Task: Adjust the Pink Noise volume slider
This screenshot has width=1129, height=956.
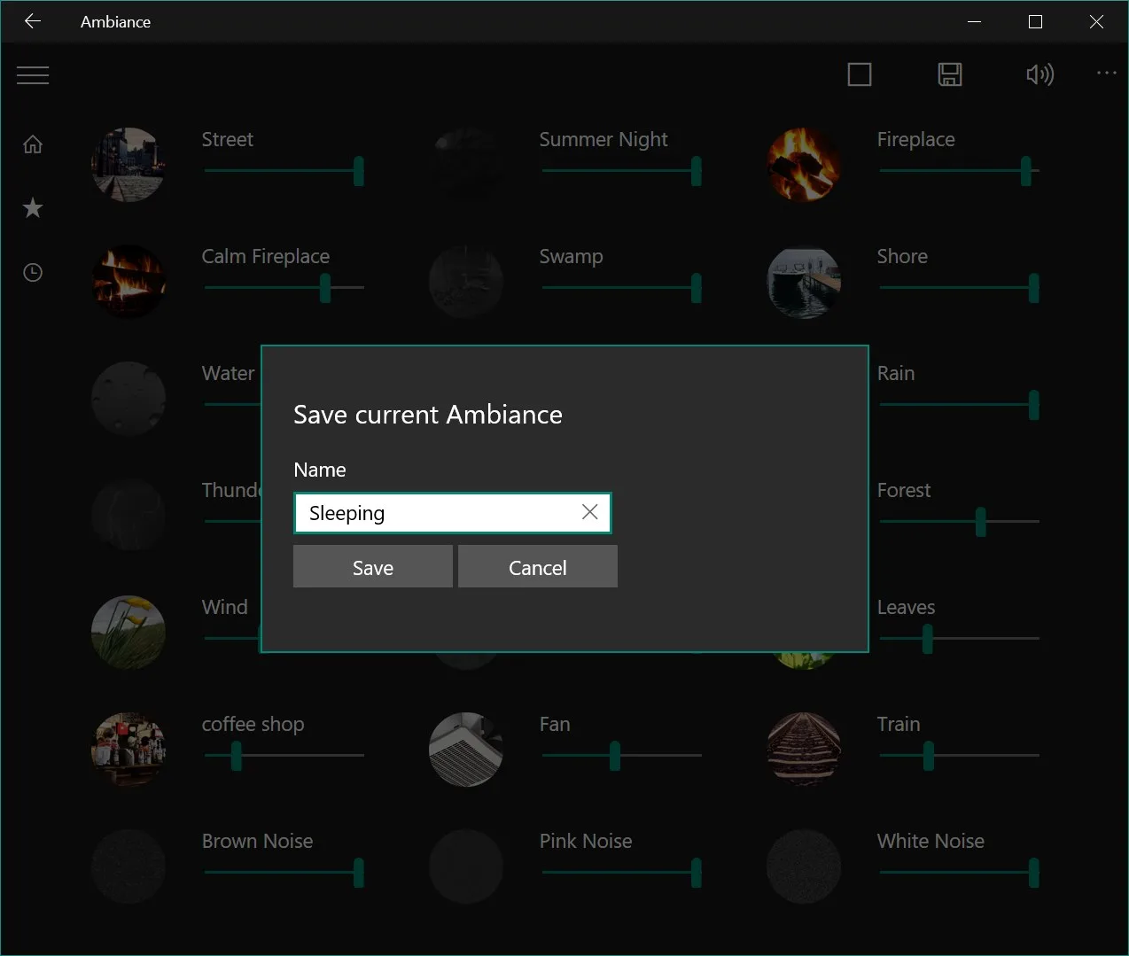Action: [x=621, y=873]
